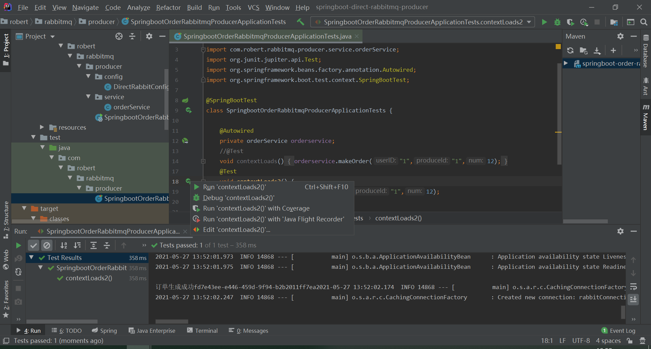The width and height of the screenshot is (651, 349).
Task: Open the Refactor menu
Action: tap(168, 7)
